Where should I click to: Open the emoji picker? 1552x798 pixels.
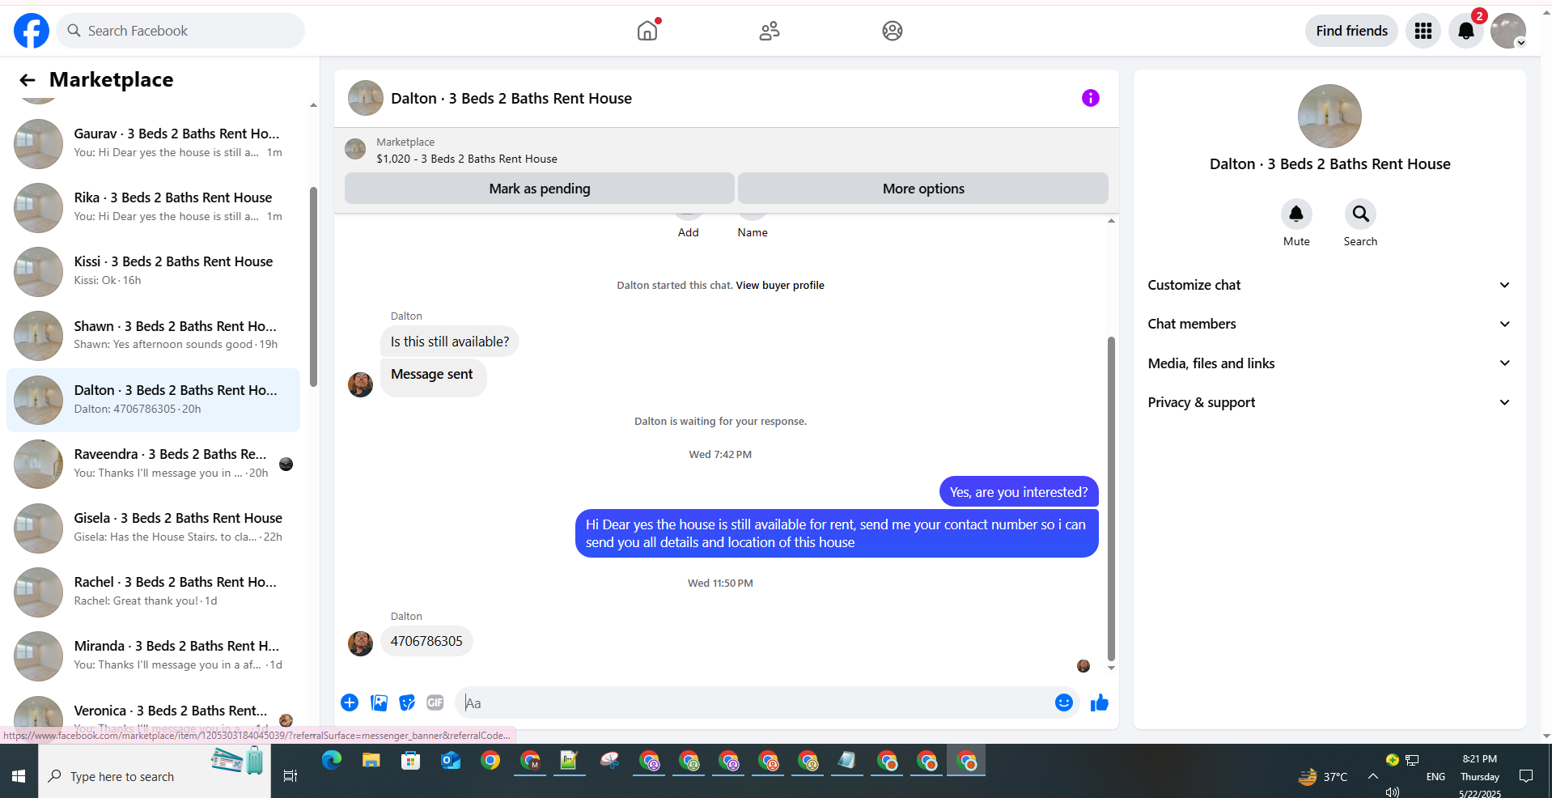coord(1064,702)
